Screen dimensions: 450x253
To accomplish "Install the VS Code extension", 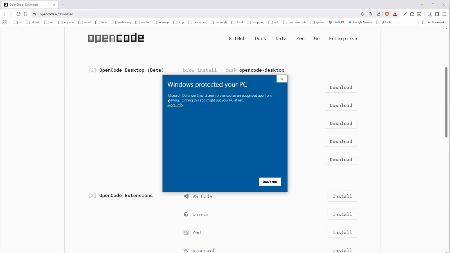I will [x=342, y=196].
